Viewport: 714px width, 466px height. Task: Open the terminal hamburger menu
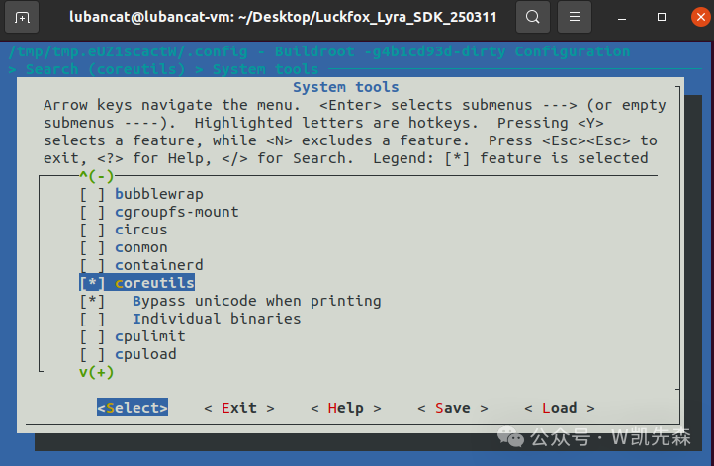click(574, 18)
